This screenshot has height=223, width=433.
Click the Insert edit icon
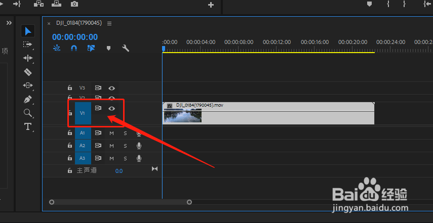pos(38,4)
